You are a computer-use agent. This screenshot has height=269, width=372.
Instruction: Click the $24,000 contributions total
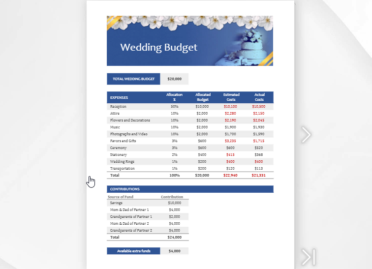(x=174, y=237)
